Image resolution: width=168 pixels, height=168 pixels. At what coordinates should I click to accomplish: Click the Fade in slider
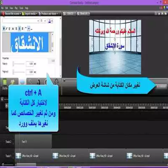[18, 64]
